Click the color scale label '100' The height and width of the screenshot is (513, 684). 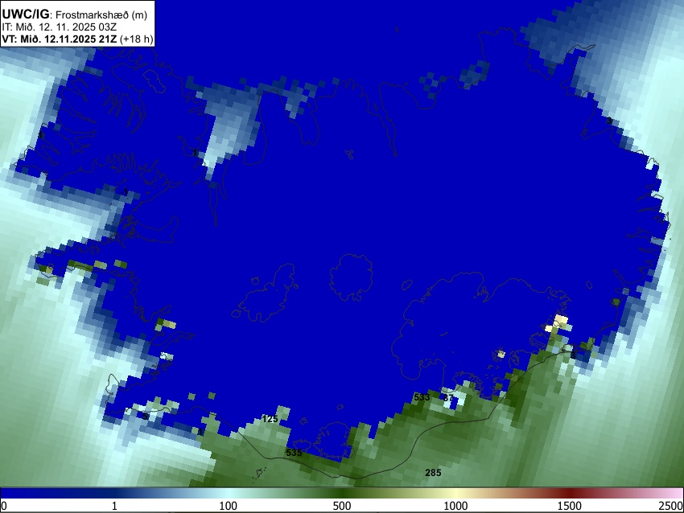(228, 506)
